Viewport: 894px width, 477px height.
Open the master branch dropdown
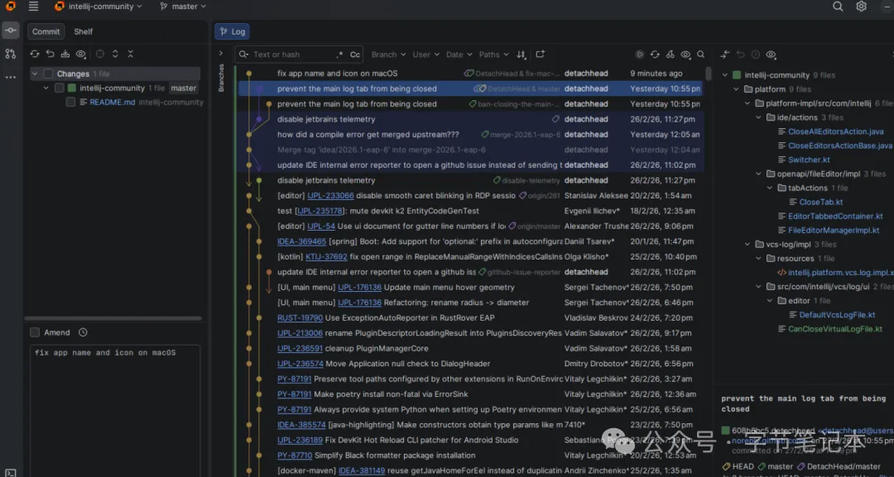coord(183,7)
